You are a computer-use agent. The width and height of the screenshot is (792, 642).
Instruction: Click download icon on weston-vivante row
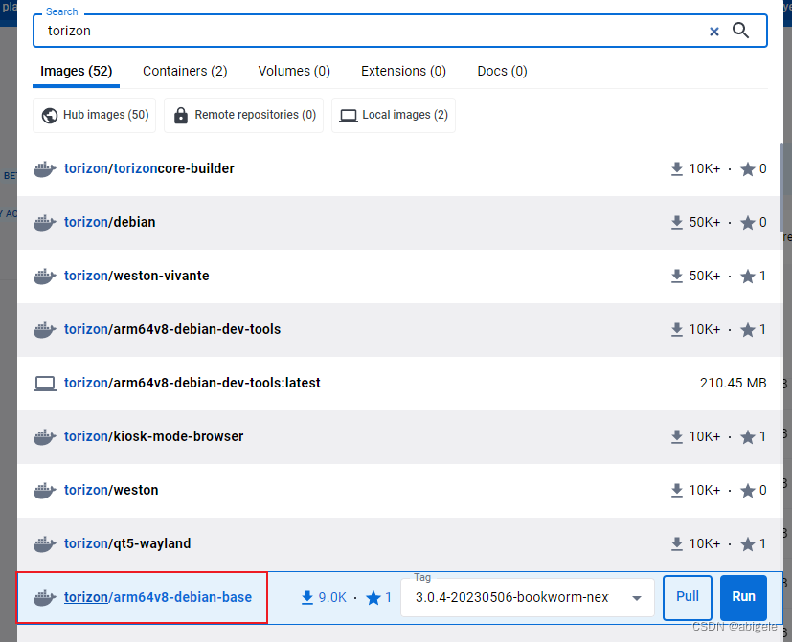(x=677, y=277)
